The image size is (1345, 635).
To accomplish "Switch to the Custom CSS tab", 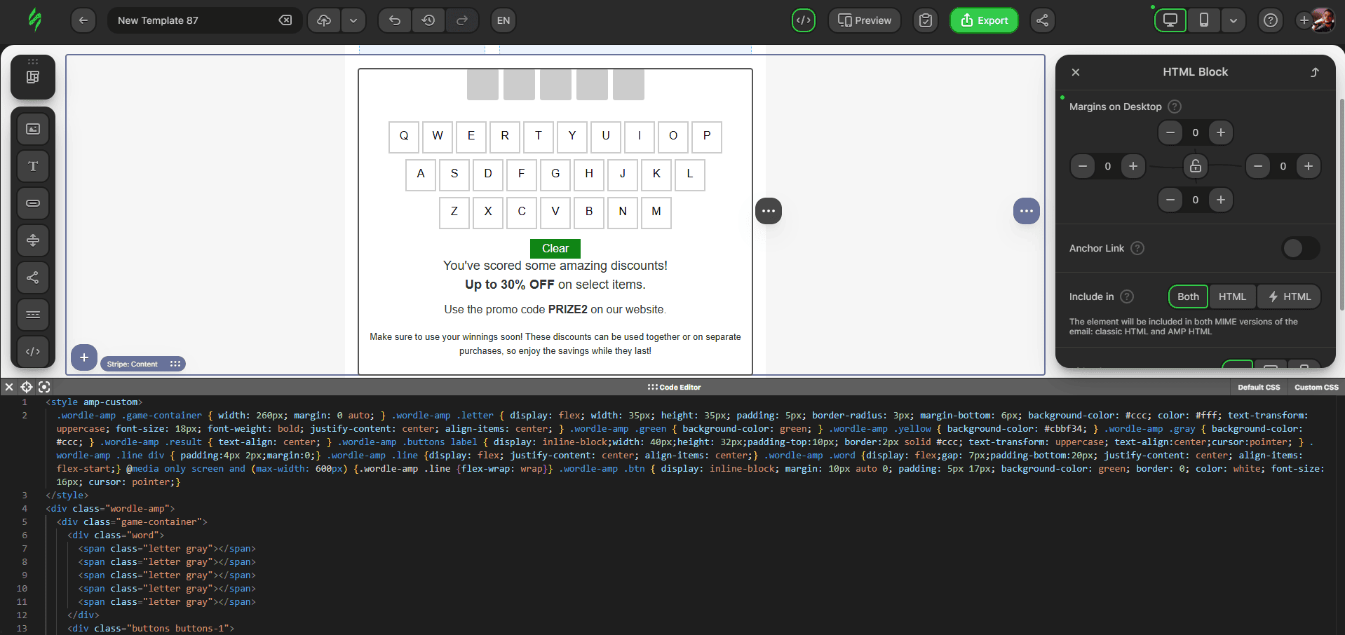I will pyautogui.click(x=1316, y=387).
